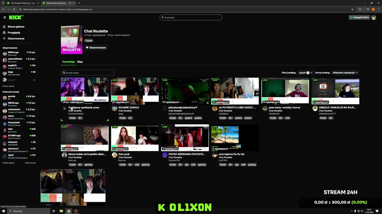The width and height of the screenshot is (382, 214).
Task: Open Pawlikulek streamer avatar icon
Action: pos(265,108)
